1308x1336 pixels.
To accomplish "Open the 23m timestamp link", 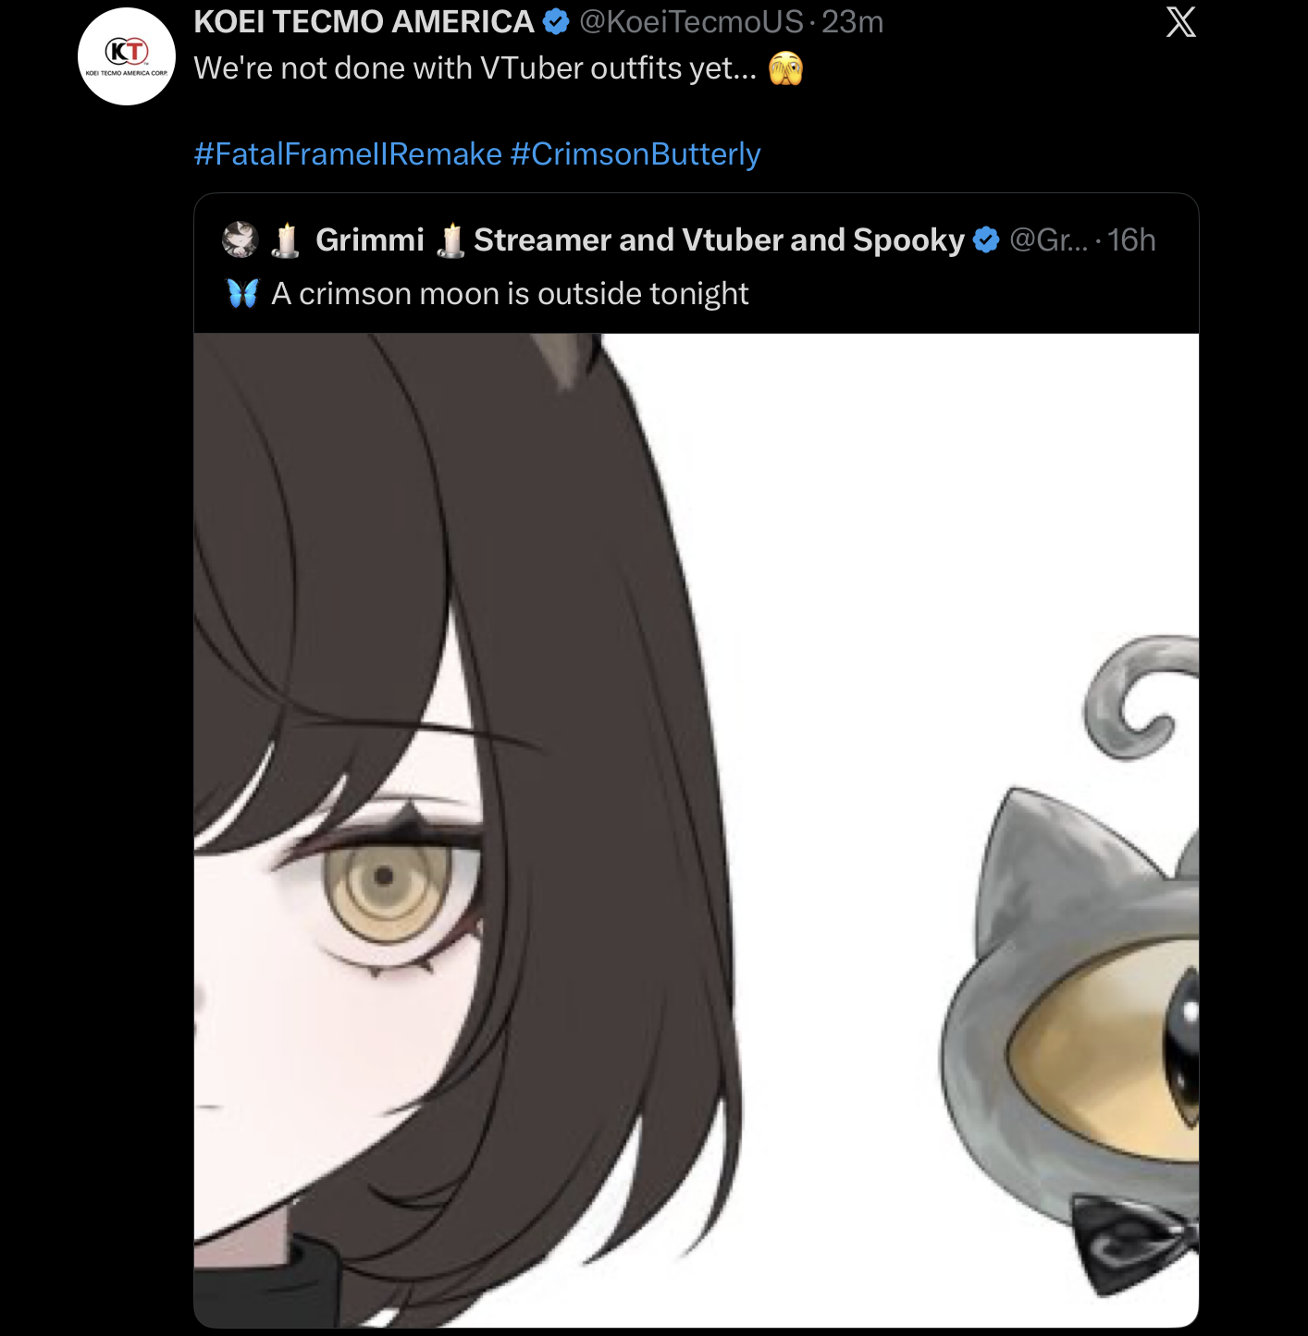I will [x=852, y=21].
